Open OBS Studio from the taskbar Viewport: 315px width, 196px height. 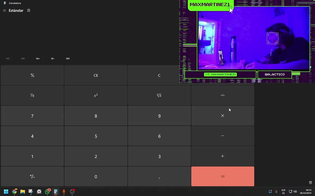[72, 191]
